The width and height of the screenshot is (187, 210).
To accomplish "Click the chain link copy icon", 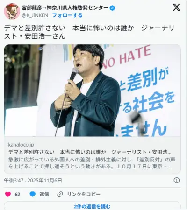I will coord(60,194).
